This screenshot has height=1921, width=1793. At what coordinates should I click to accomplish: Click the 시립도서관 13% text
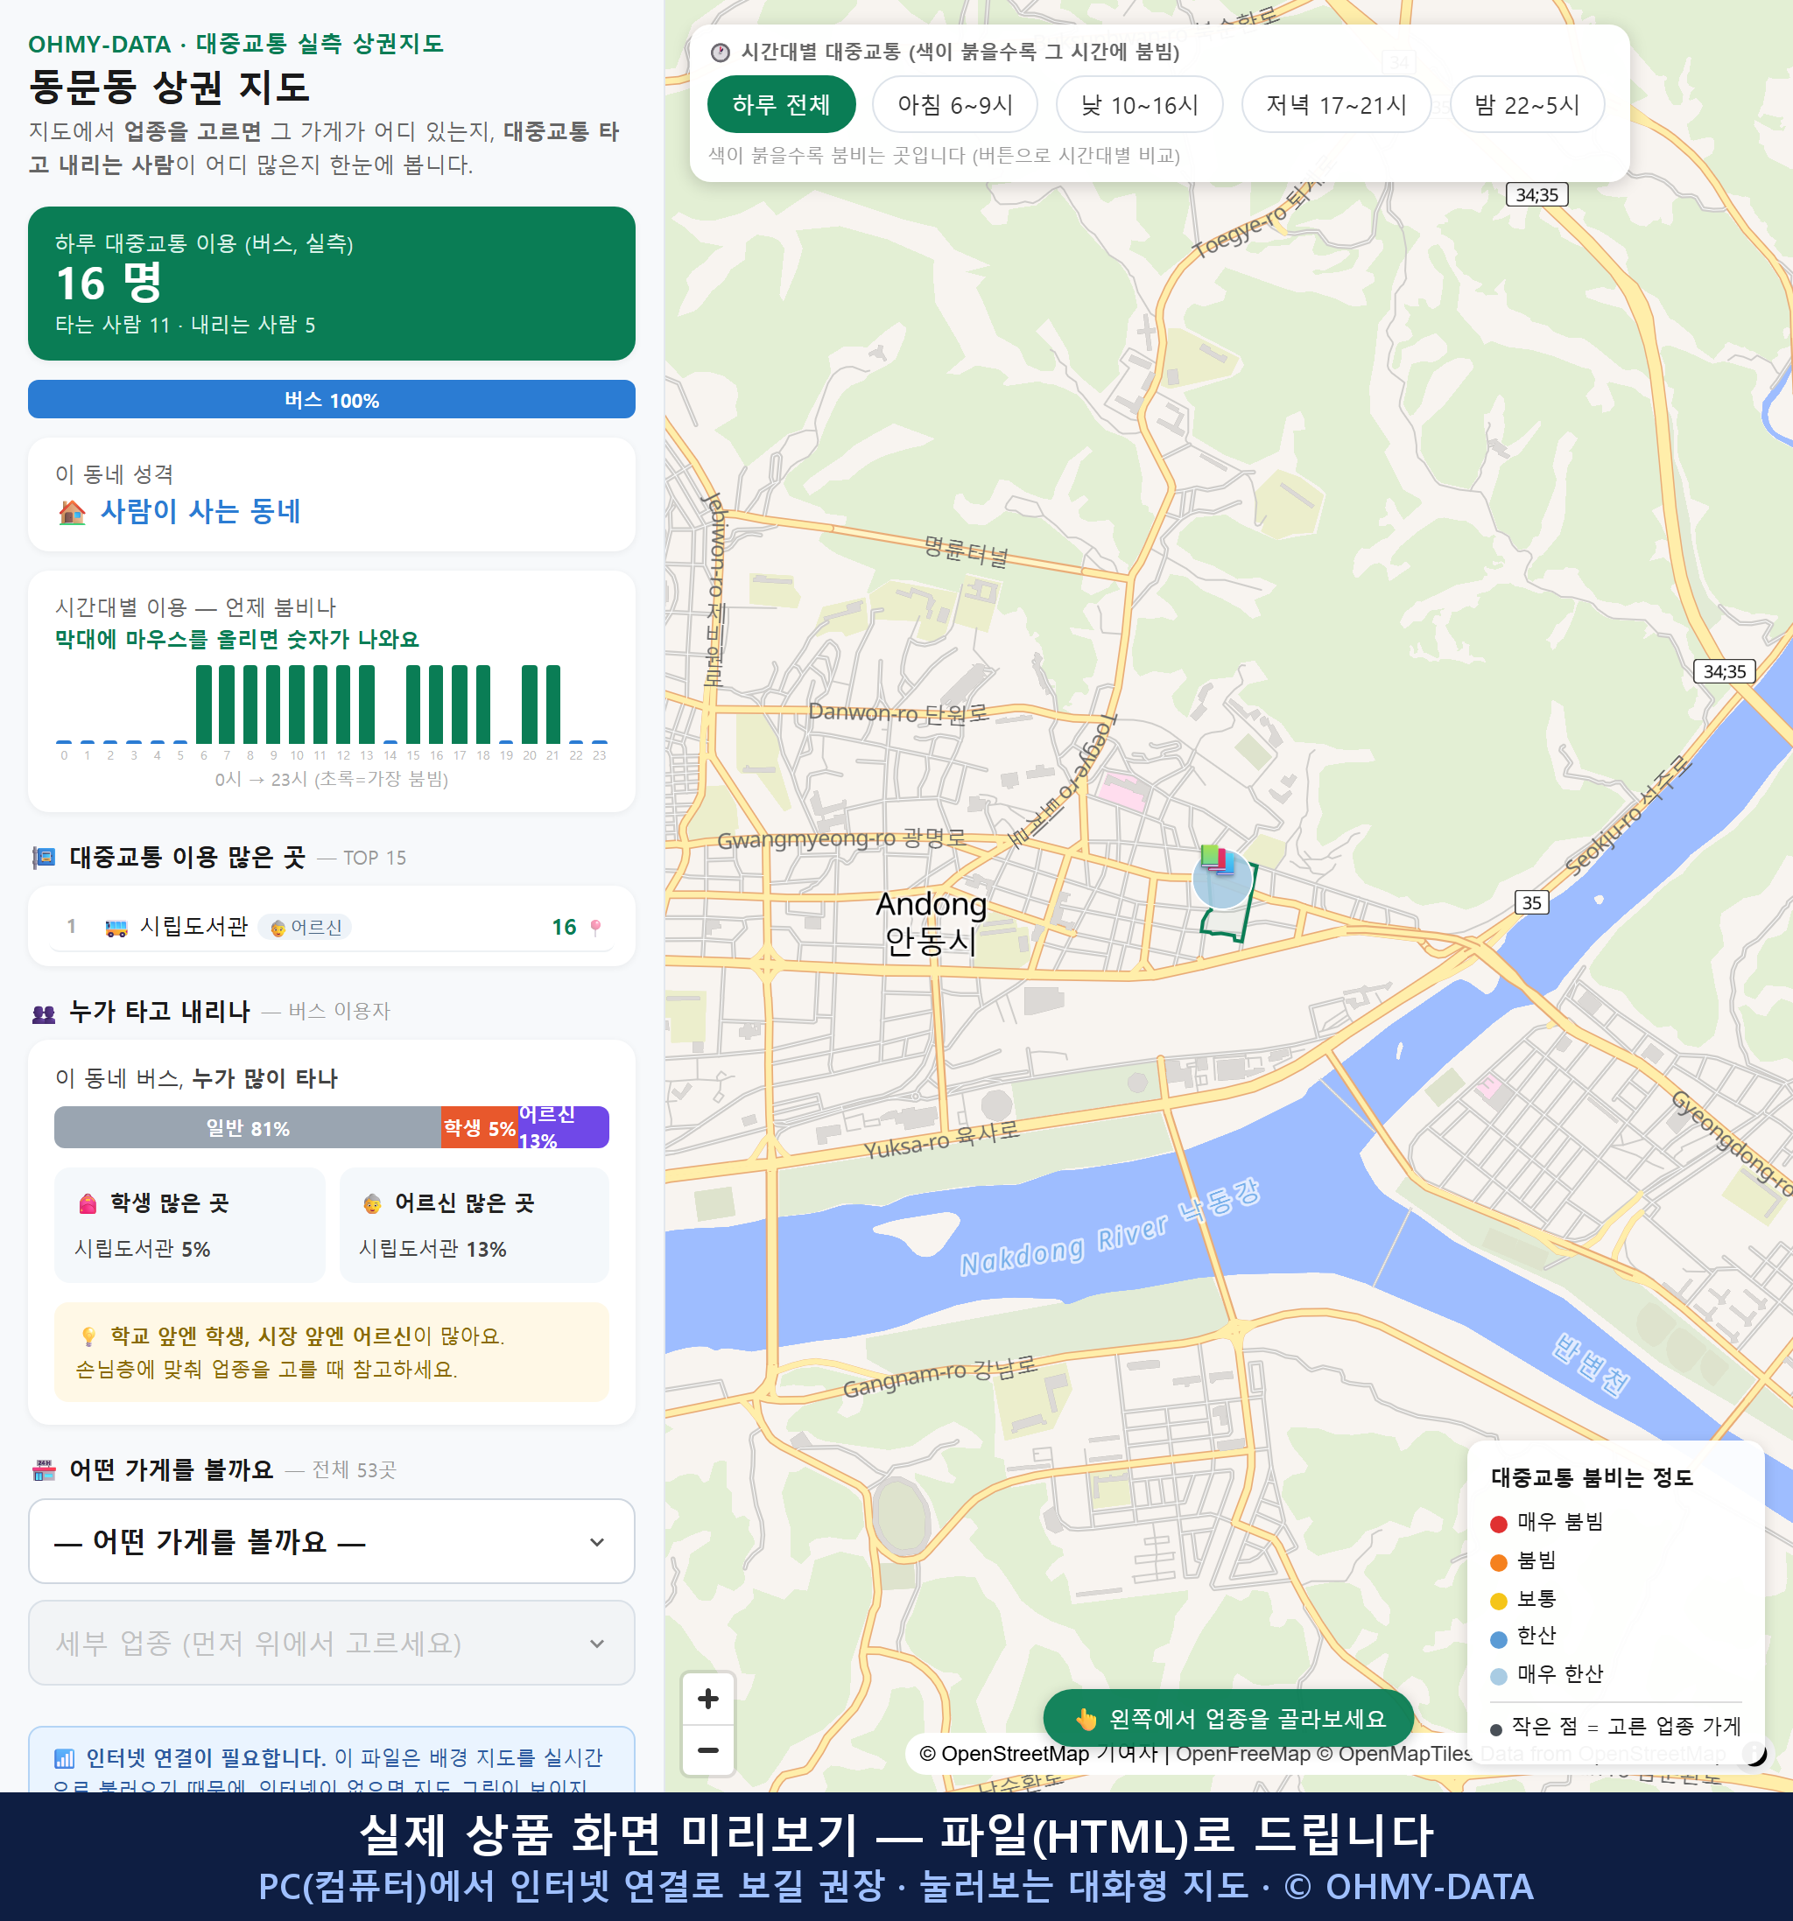tap(432, 1250)
